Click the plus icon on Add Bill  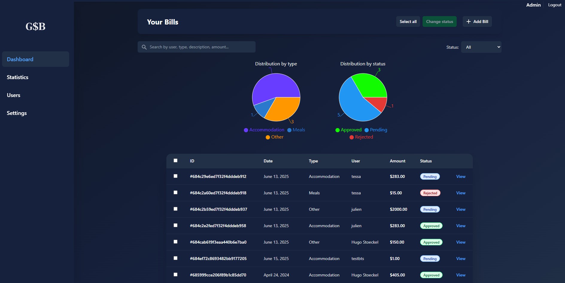[x=469, y=21]
